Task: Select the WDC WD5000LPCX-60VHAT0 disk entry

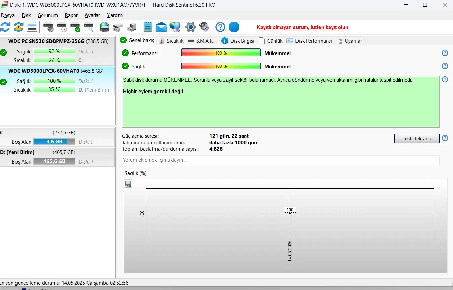Action: [58, 80]
